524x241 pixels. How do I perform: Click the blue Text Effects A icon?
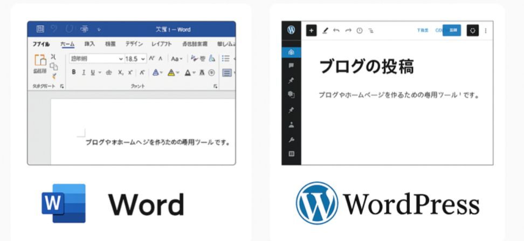(x=155, y=72)
